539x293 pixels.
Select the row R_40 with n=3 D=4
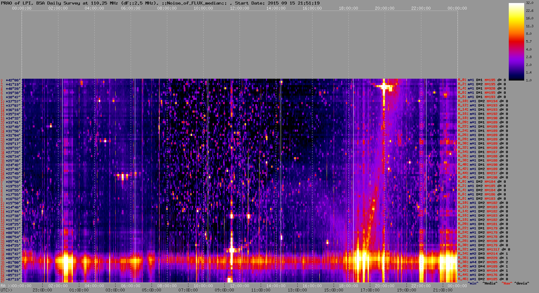(483, 266)
